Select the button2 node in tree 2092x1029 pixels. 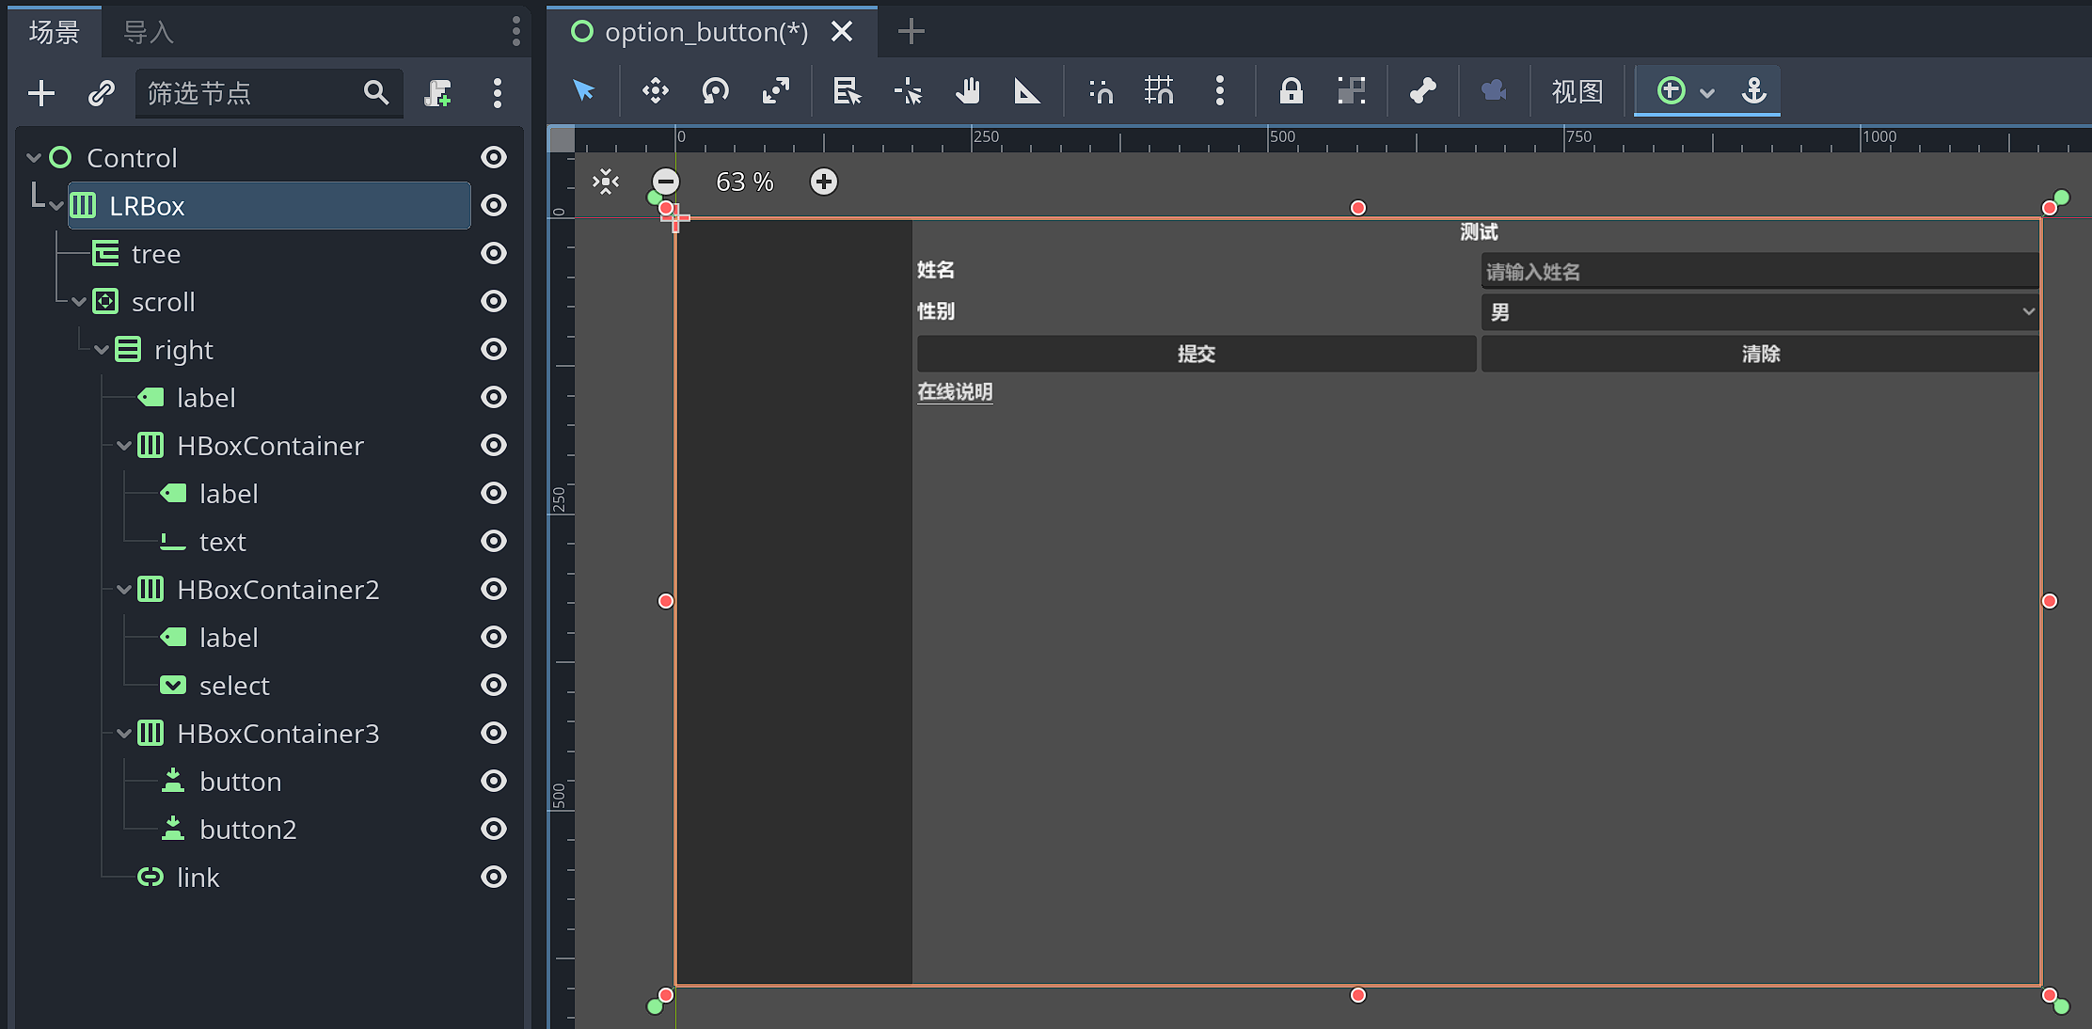[248, 830]
